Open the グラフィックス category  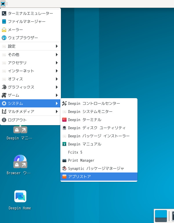(x=30, y=87)
